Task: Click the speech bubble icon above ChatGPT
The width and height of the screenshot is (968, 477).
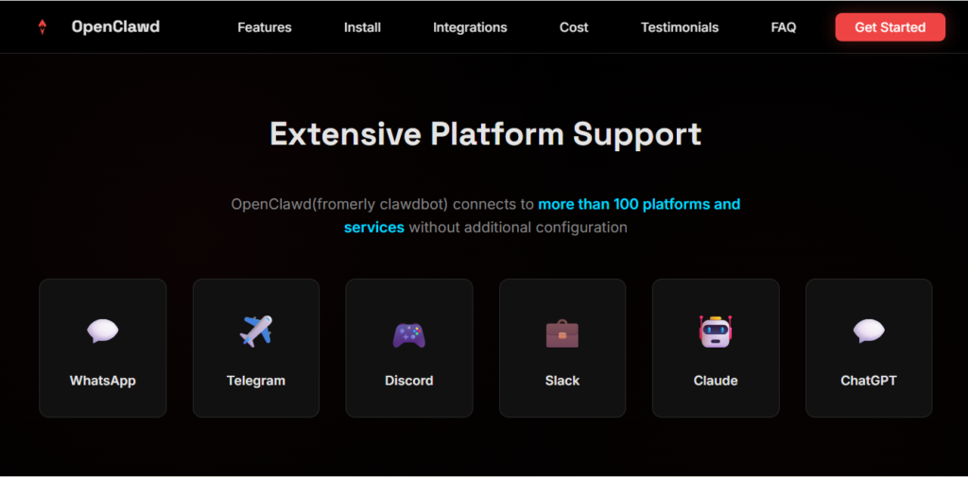Action: tap(868, 331)
